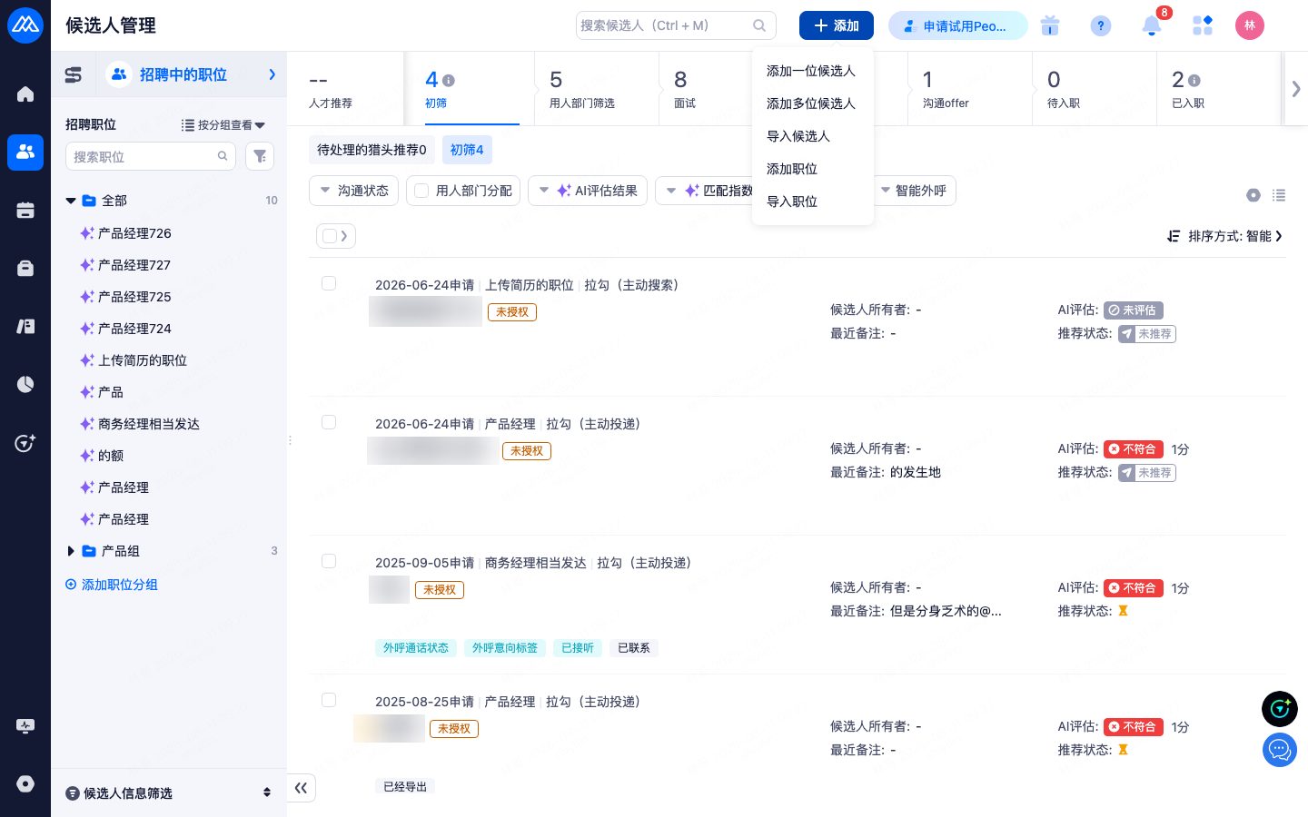Select the 2025-09-05 商务经理相当发达 candidate checkbox
Screen dimensions: 1308x817
[x=329, y=561]
